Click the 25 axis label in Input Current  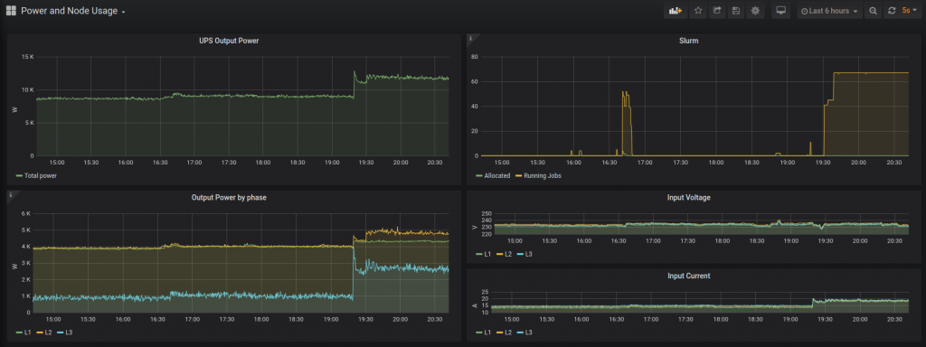click(x=485, y=292)
